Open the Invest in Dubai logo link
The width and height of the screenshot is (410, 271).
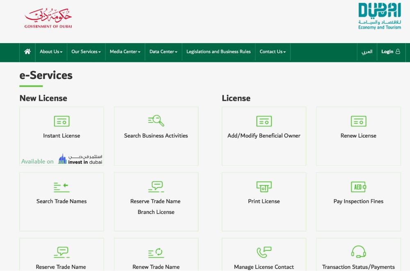tap(80, 159)
